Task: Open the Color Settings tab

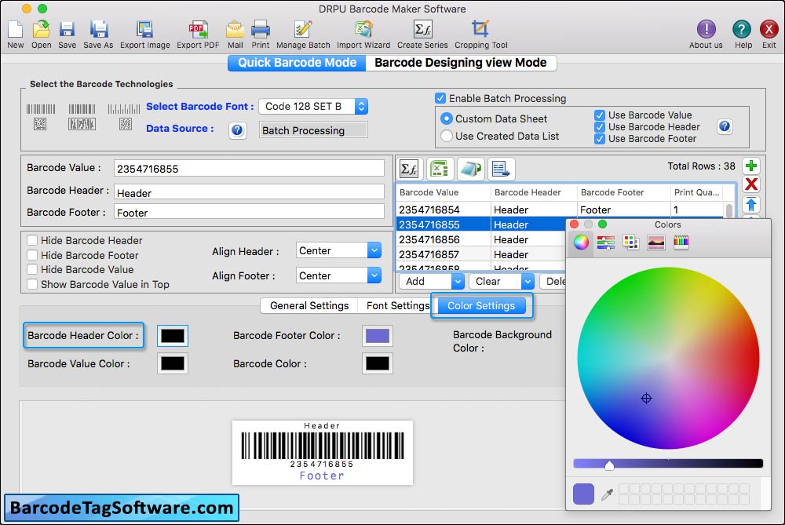Action: [x=481, y=306]
